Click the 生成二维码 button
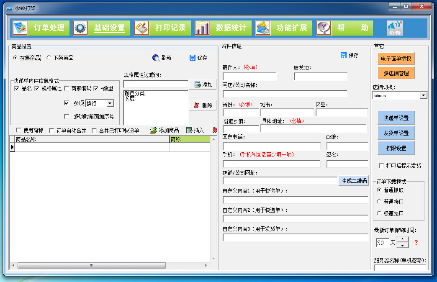Image resolution: width=437 pixels, height=282 pixels. (x=354, y=181)
